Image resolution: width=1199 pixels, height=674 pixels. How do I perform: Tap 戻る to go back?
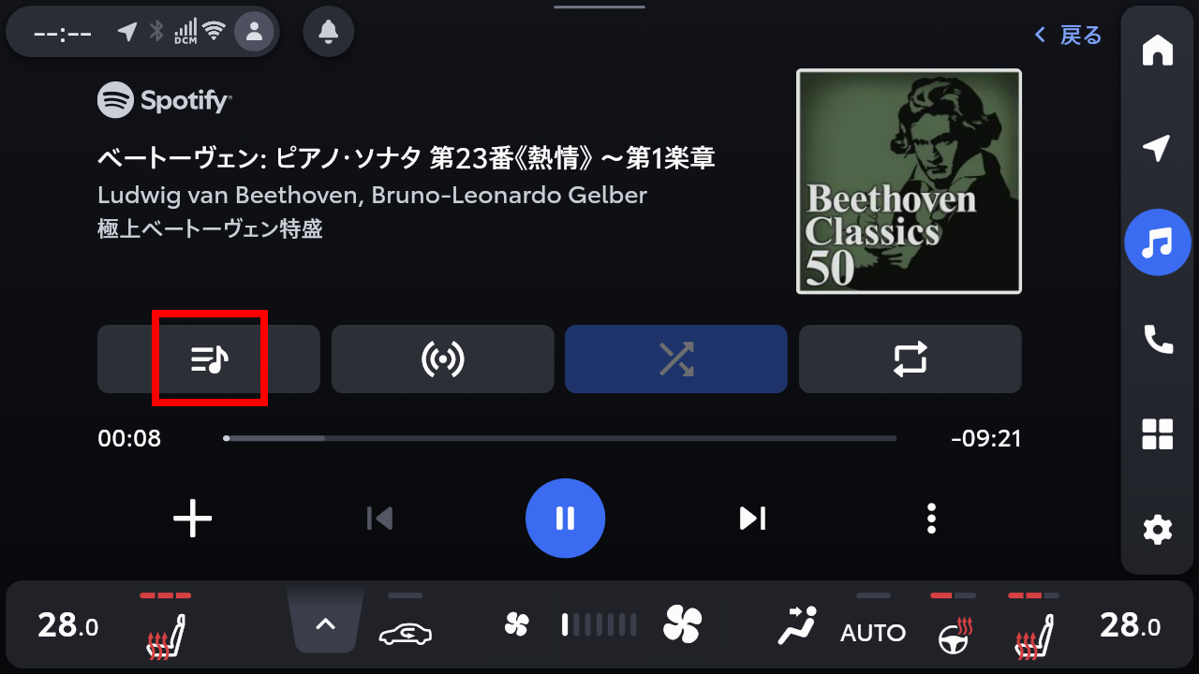pos(1069,36)
